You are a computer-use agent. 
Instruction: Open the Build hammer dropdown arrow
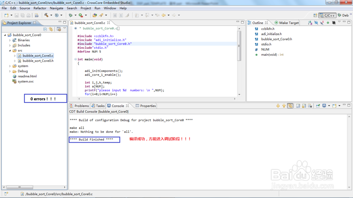51,15
